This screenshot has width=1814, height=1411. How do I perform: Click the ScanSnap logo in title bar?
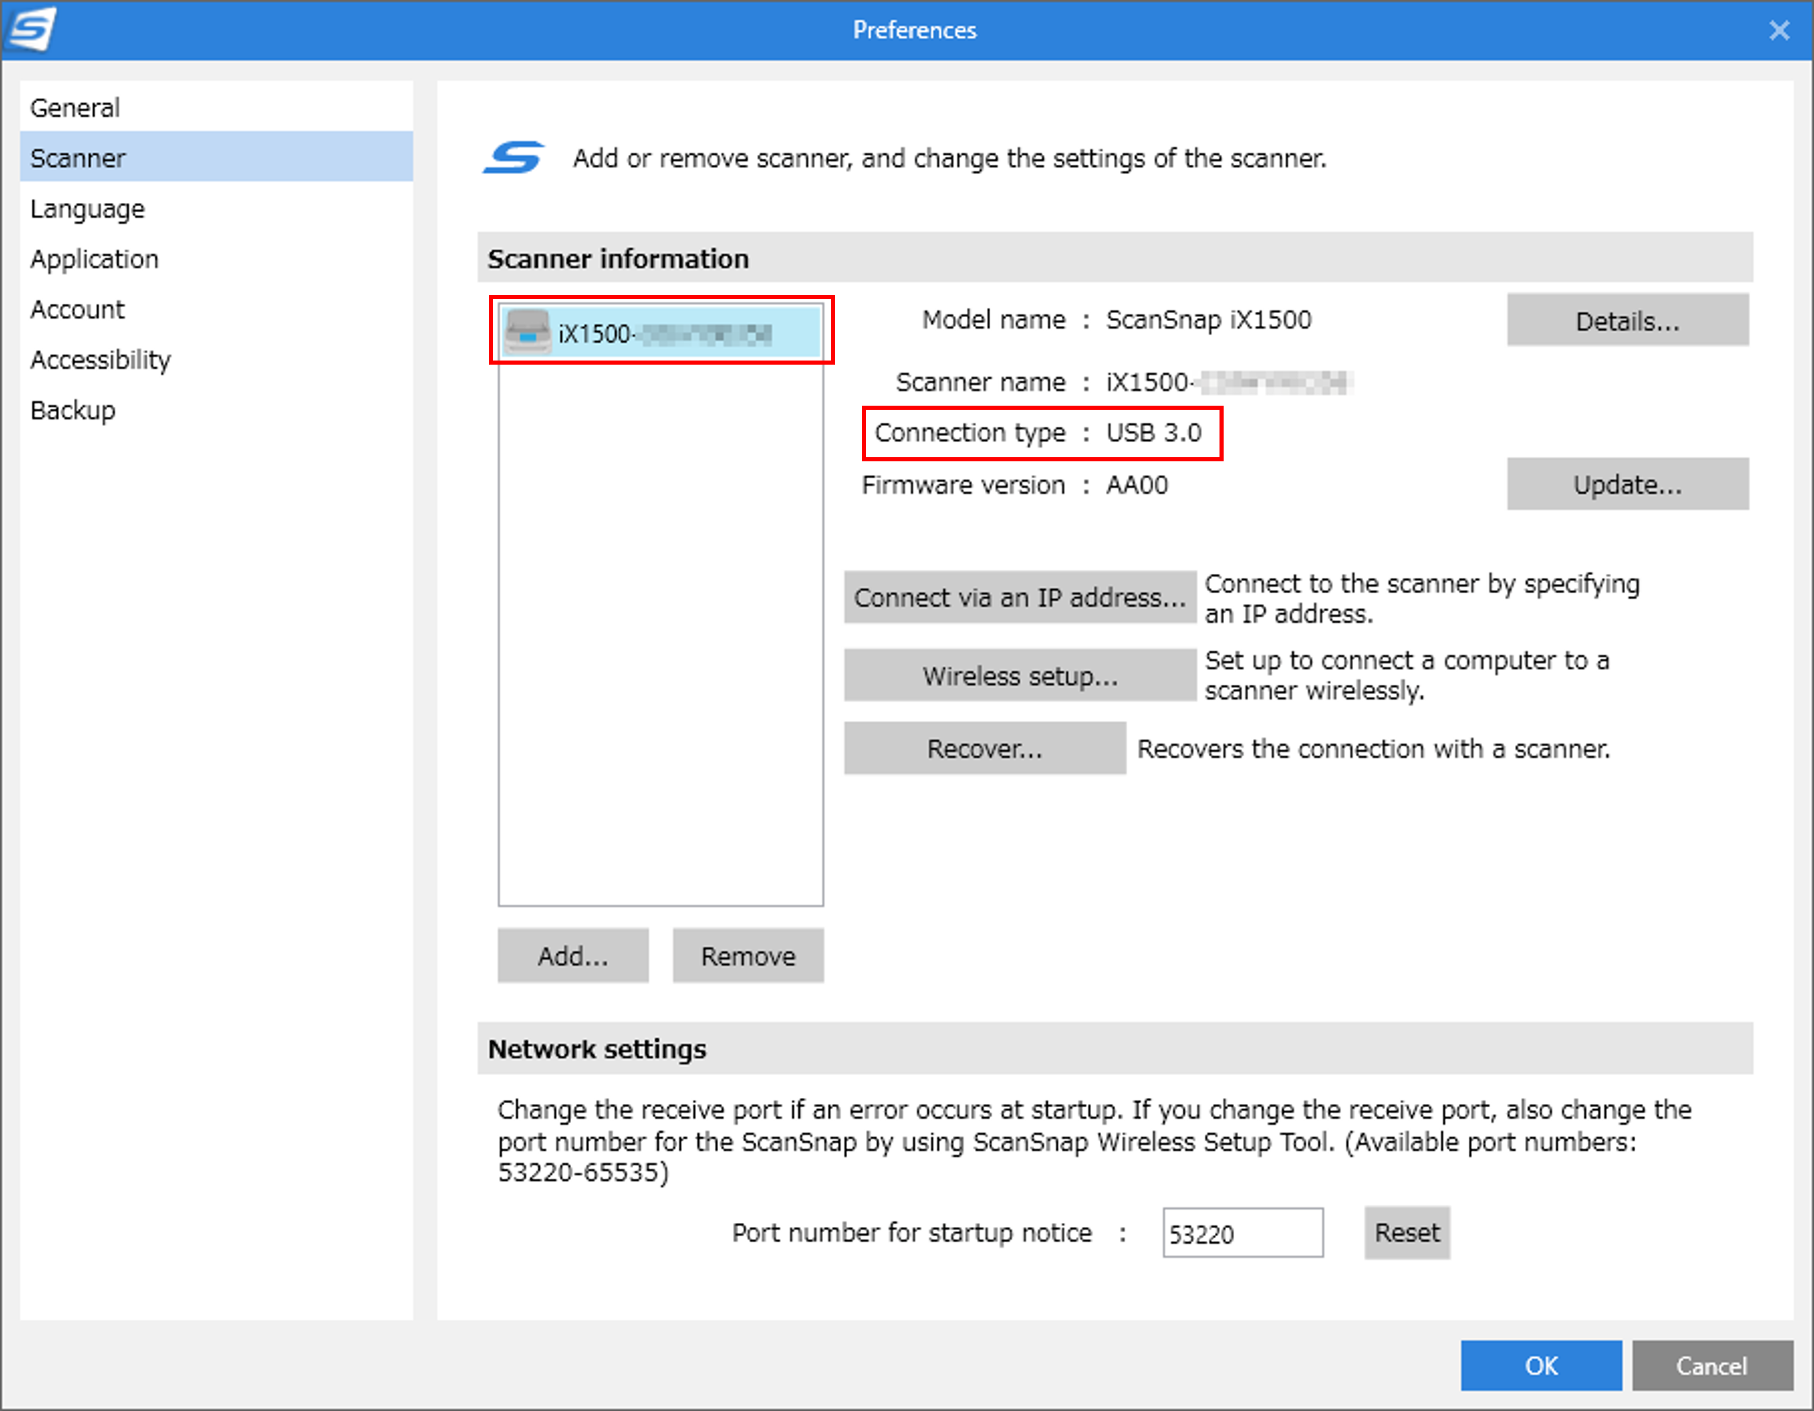tap(32, 29)
